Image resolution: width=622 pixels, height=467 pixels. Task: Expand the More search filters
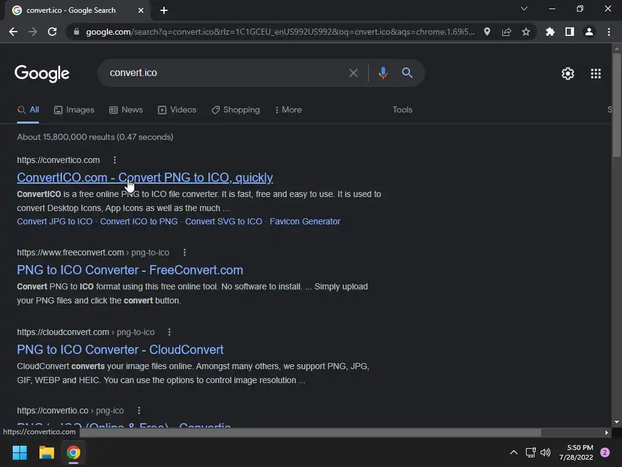(289, 110)
